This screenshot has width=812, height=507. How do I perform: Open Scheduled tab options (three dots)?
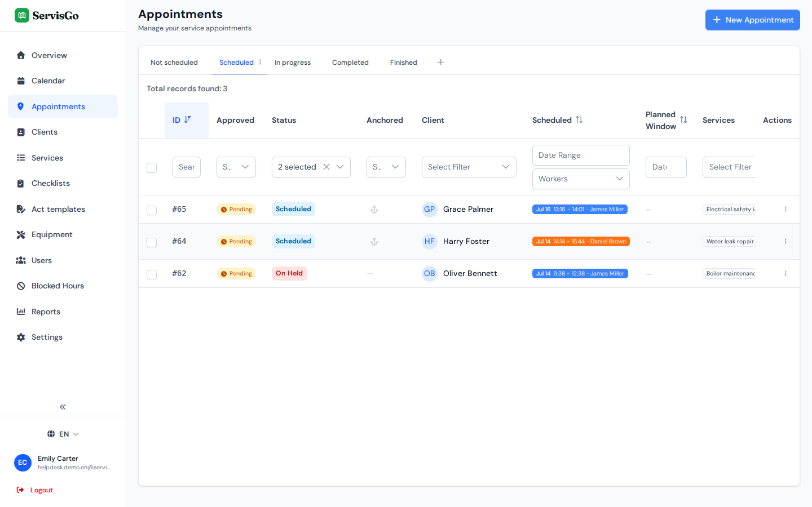(260, 62)
